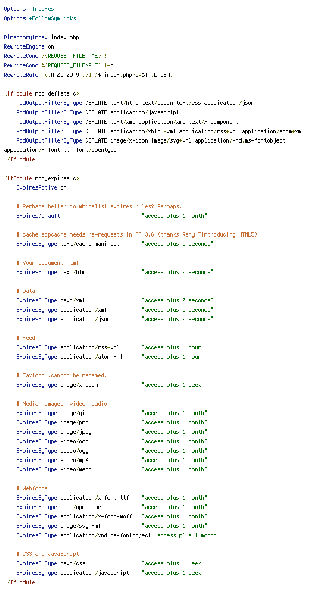Click the '# Your document html' comment
The width and height of the screenshot is (313, 591).
pos(47,263)
